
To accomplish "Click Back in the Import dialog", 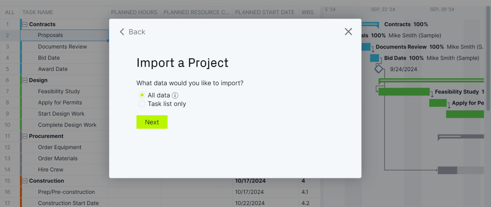I will click(132, 32).
